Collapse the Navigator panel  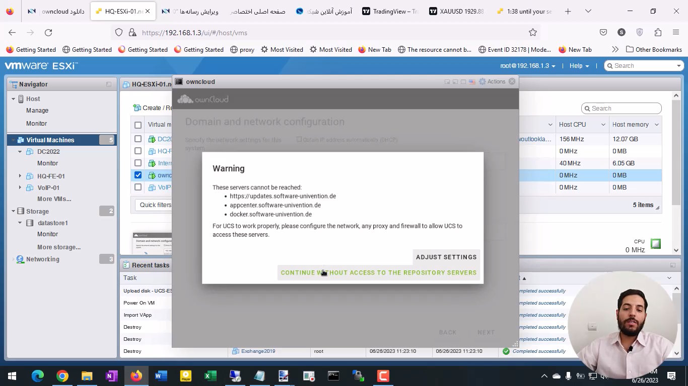[109, 84]
